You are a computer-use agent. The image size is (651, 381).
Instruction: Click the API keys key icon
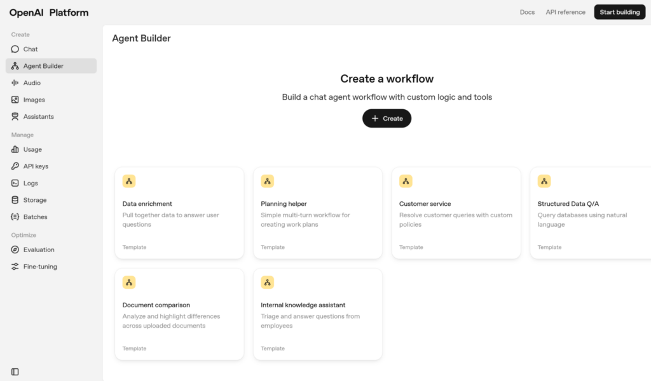[15, 166]
